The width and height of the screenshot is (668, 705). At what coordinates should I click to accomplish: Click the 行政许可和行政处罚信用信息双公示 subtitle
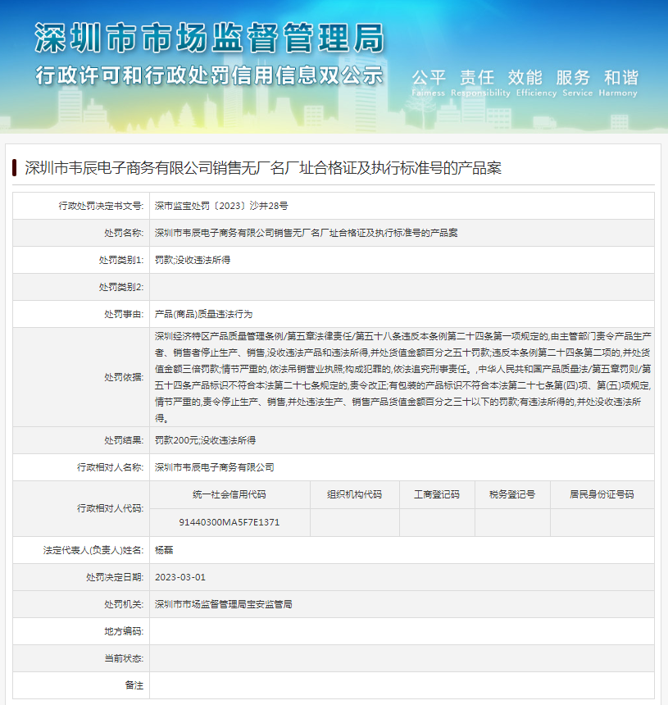[x=209, y=75]
